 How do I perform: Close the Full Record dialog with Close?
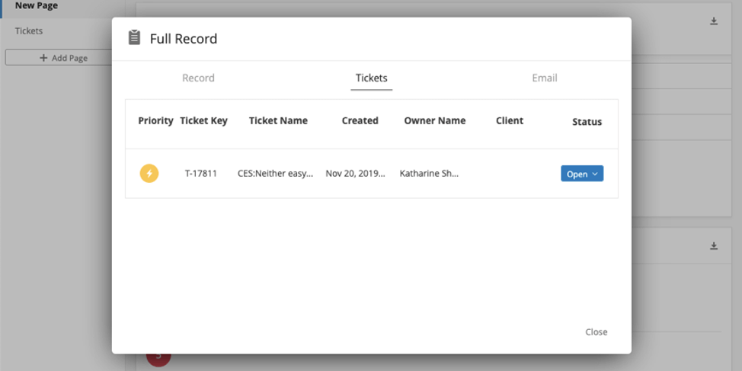click(x=596, y=332)
